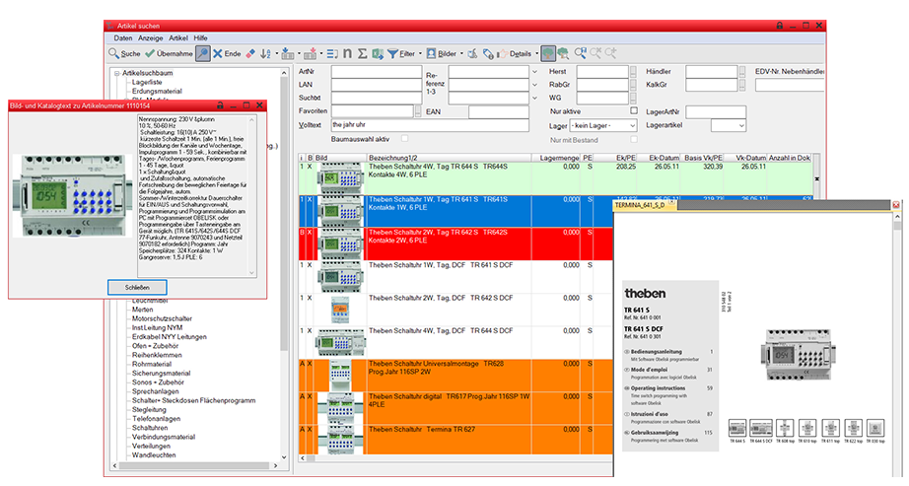Click the lookup button beside Händler field
The width and height of the screenshot is (909, 486).
tap(742, 72)
